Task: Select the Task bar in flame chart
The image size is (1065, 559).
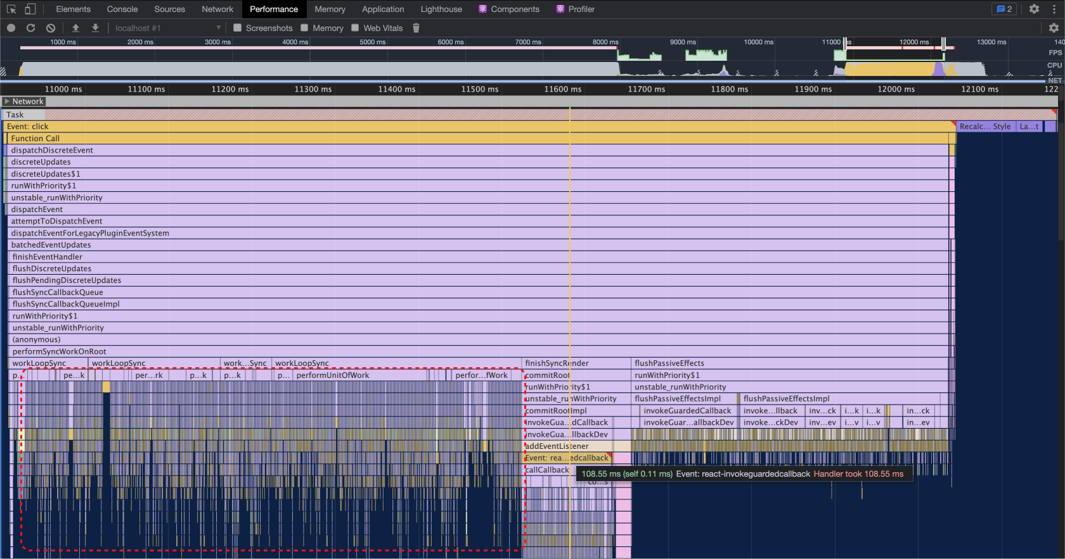Action: click(529, 115)
